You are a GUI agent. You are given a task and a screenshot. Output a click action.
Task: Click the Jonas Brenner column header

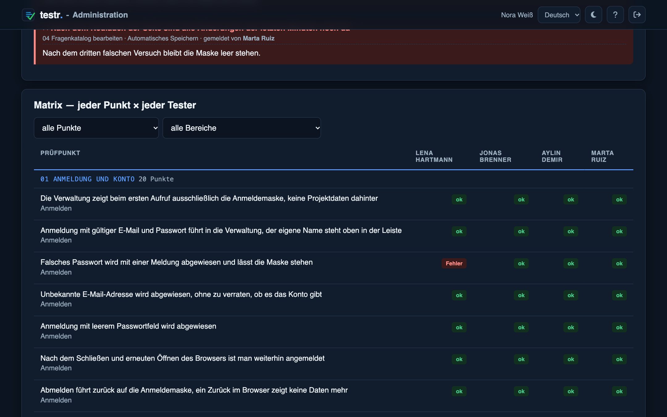coord(495,156)
